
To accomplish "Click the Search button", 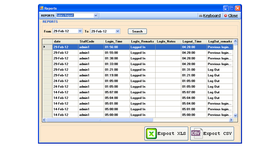I will [x=137, y=32].
